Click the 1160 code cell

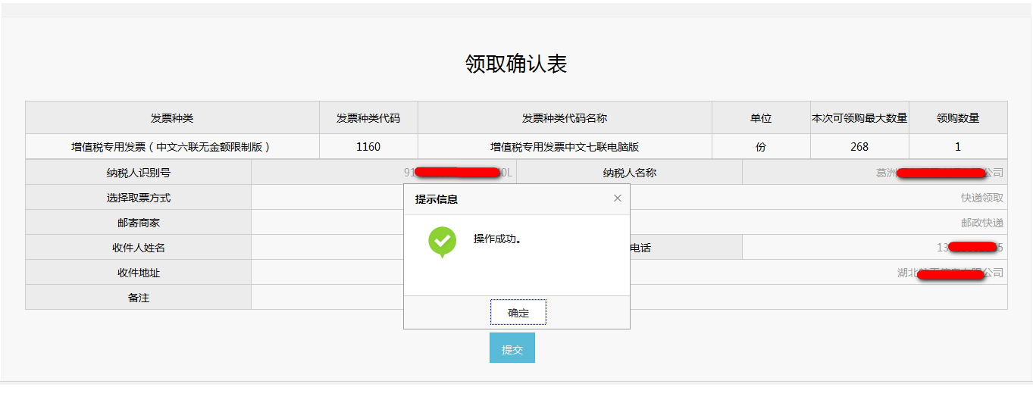(x=368, y=147)
